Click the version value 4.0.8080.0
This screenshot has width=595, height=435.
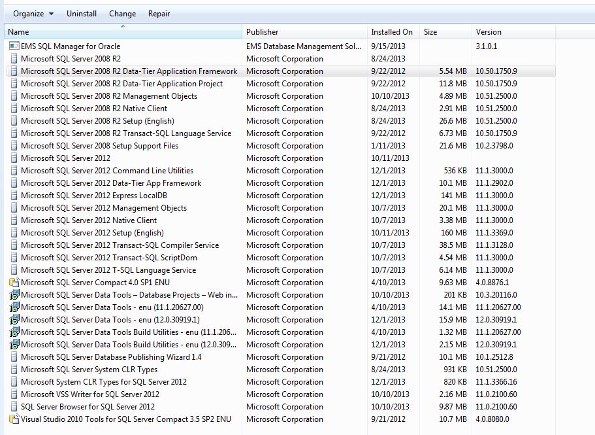tap(492, 419)
